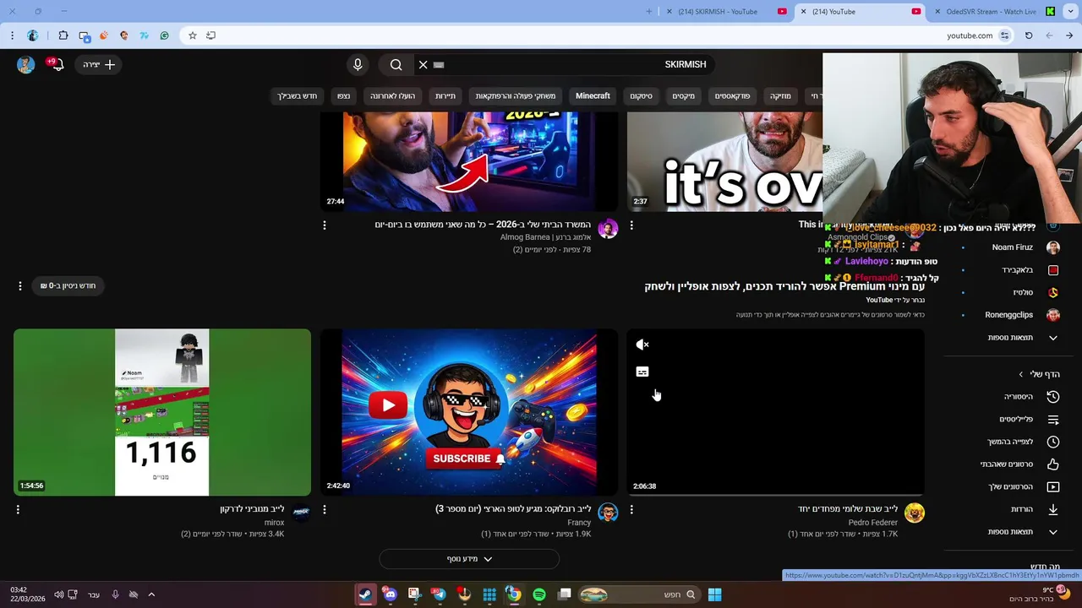Open more options for Pedro Federer video
The image size is (1082, 608).
pos(631,509)
